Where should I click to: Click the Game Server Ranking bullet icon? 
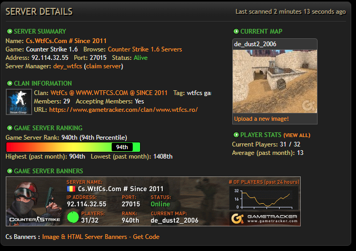9,128
